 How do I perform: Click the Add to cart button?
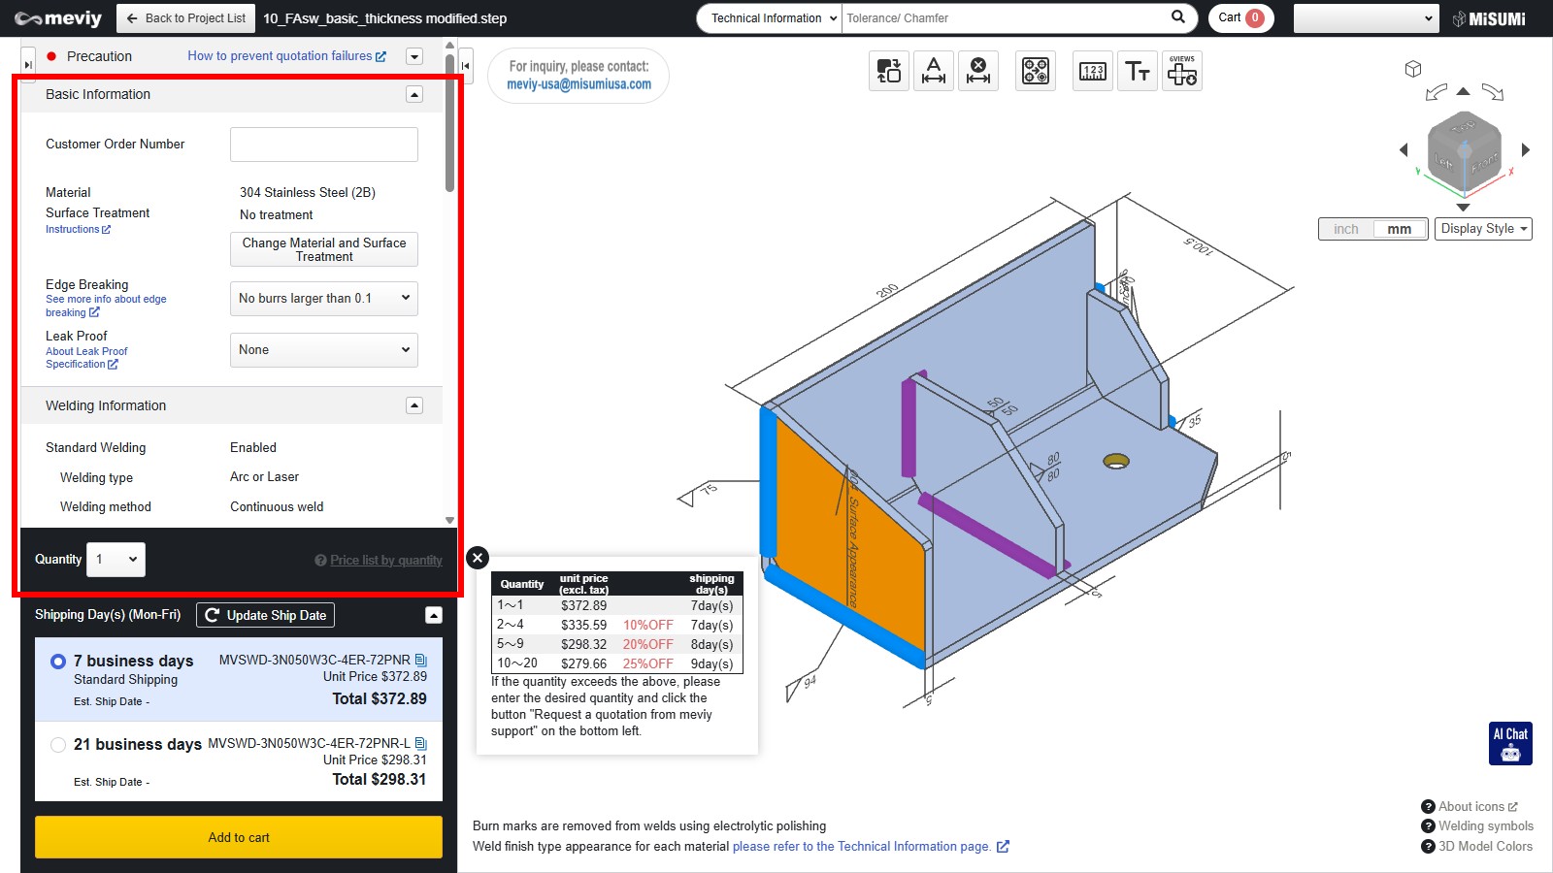pos(239,837)
